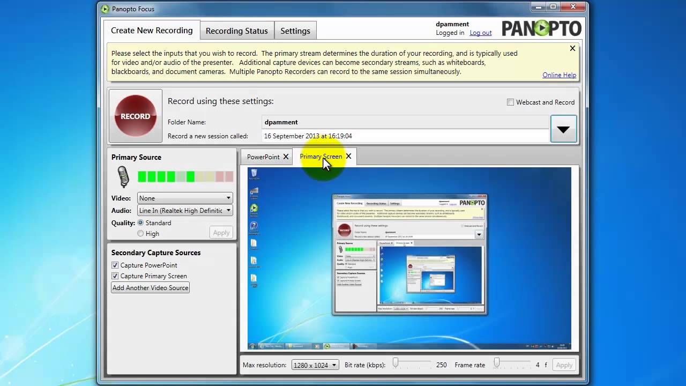Click "Record using these settings:" text
The height and width of the screenshot is (386, 686).
[x=220, y=101]
